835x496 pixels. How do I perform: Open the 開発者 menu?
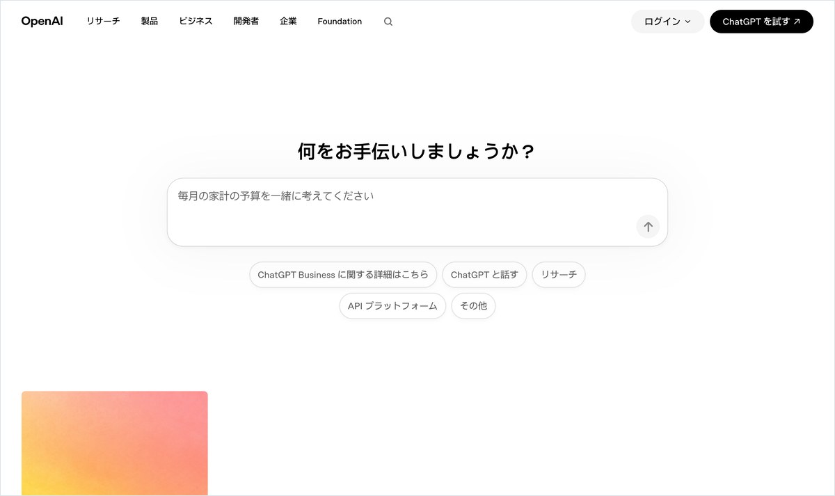246,22
